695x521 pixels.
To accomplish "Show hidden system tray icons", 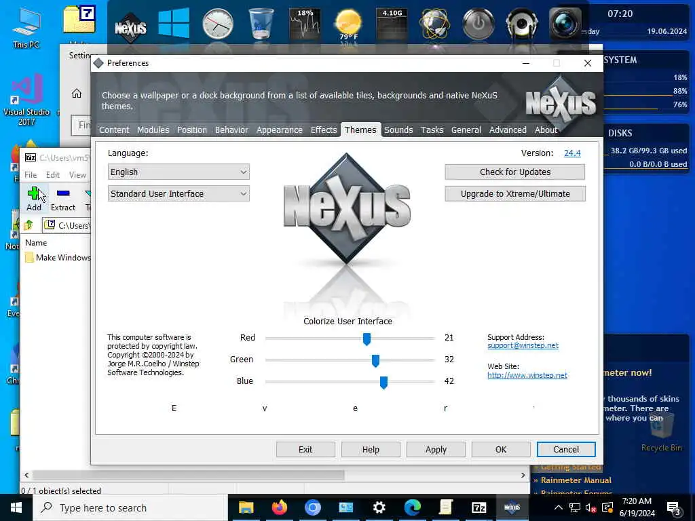I will point(559,507).
